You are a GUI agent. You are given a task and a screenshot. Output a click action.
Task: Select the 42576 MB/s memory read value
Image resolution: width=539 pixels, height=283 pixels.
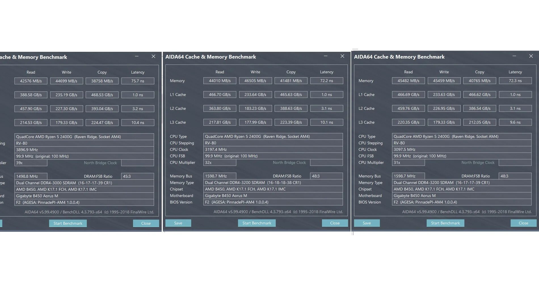[31, 81]
